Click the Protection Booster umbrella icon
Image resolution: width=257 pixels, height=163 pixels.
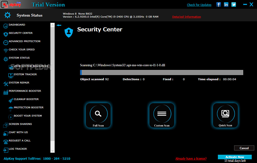[11, 109]
